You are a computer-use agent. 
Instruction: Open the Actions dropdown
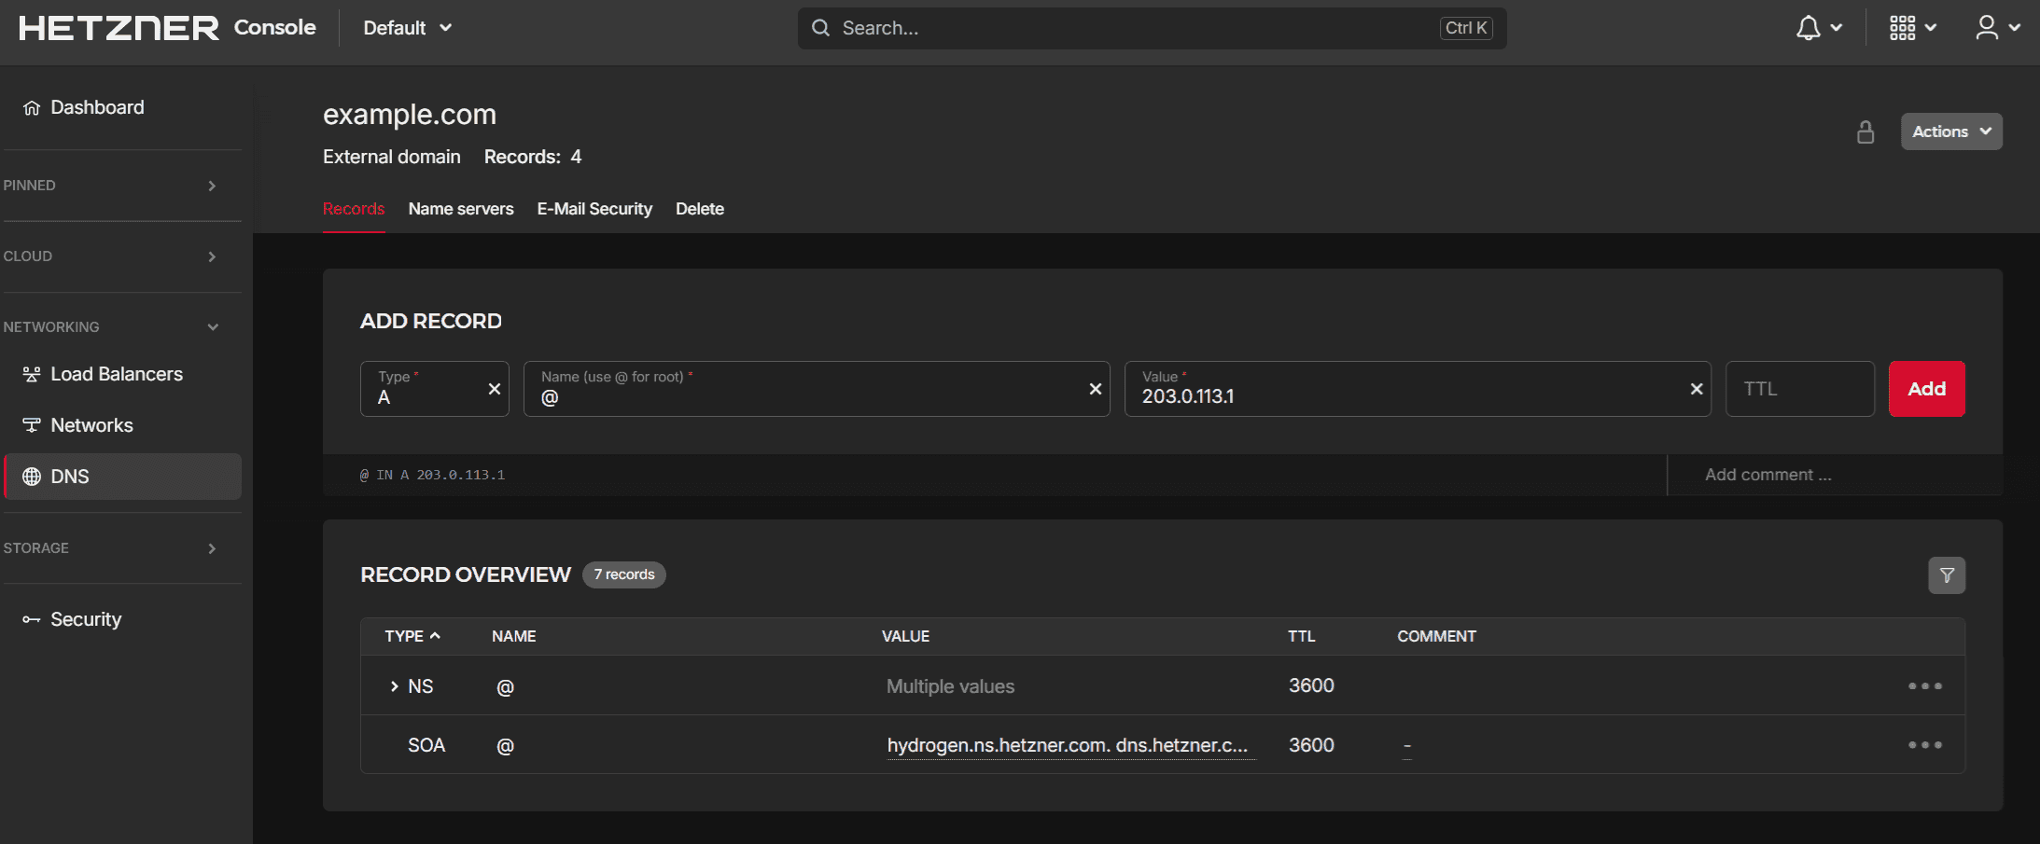pyautogui.click(x=1950, y=131)
